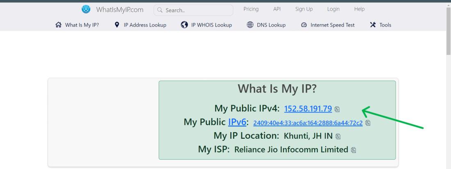Click the IPv6 label link
The width and height of the screenshot is (451, 169).
coord(237,122)
